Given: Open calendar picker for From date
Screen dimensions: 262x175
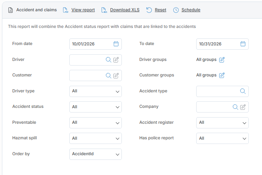Looking at the screenshot, I should (x=116, y=44).
